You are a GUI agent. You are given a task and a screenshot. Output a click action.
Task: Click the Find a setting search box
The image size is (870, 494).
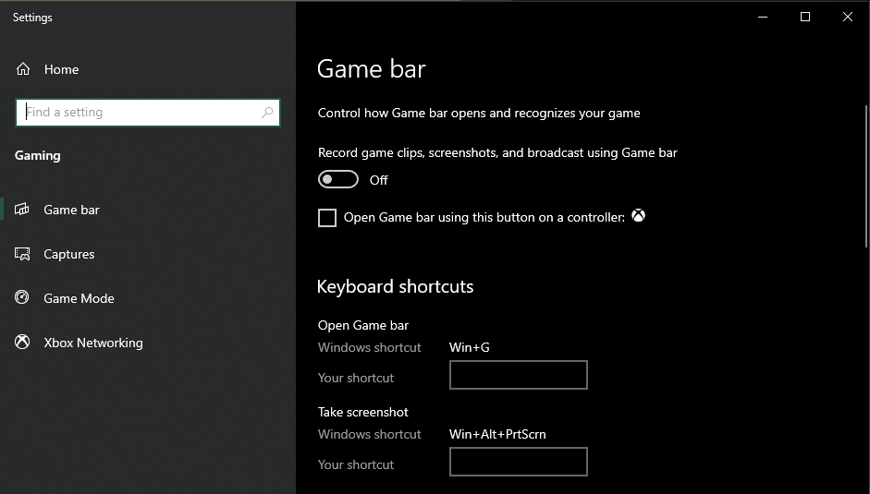click(139, 113)
